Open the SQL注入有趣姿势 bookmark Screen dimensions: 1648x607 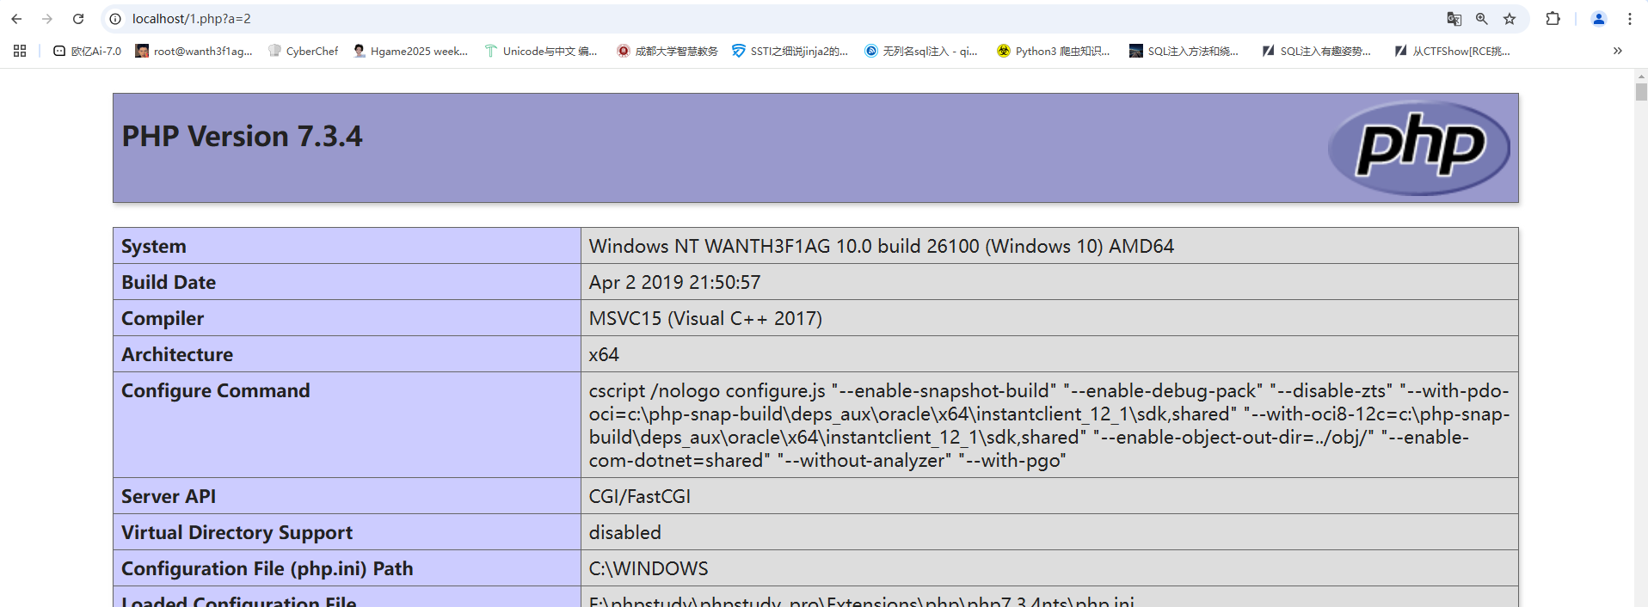[x=1316, y=51]
